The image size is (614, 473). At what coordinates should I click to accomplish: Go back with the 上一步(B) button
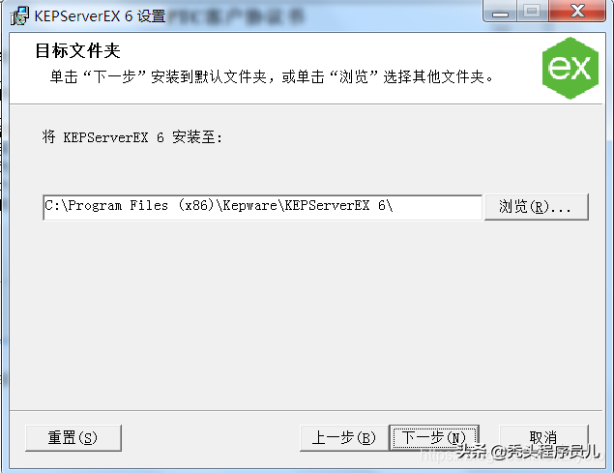pos(344,438)
